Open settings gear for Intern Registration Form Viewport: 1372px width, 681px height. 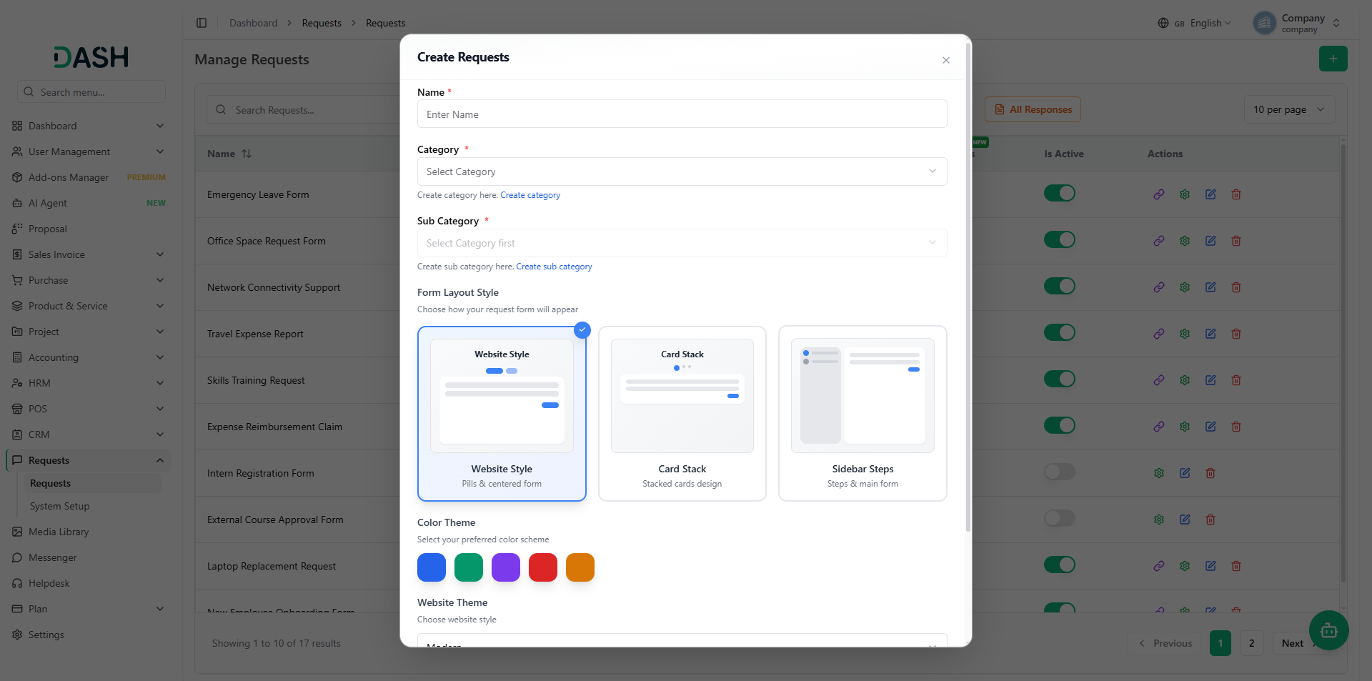[1159, 473]
